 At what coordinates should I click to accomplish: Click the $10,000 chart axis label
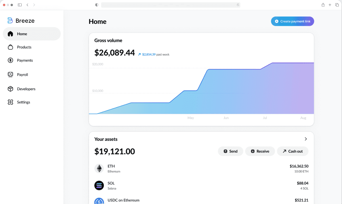[98, 91]
